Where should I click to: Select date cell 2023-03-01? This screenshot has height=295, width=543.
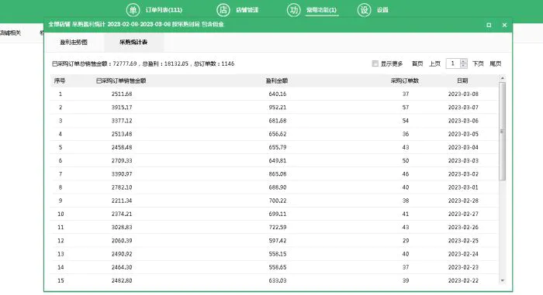(x=463, y=187)
